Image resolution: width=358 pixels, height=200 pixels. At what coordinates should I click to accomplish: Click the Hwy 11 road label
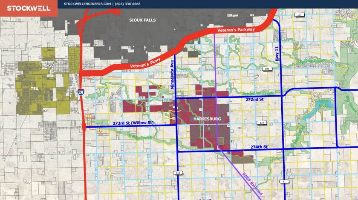[277, 54]
